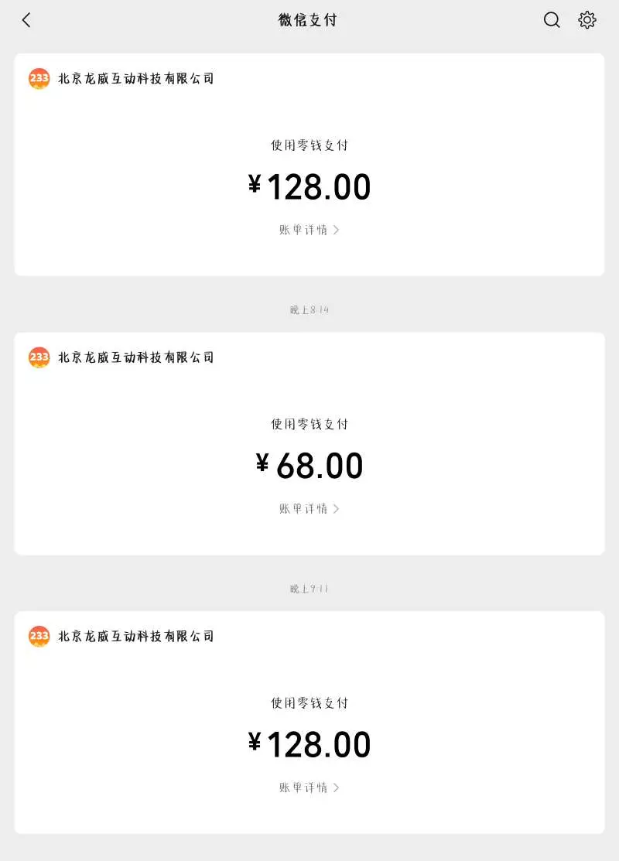Select merchant name 北京龙威互动科技有限公司 in the bottommost card
Screen dimensions: 619x861
136,636
